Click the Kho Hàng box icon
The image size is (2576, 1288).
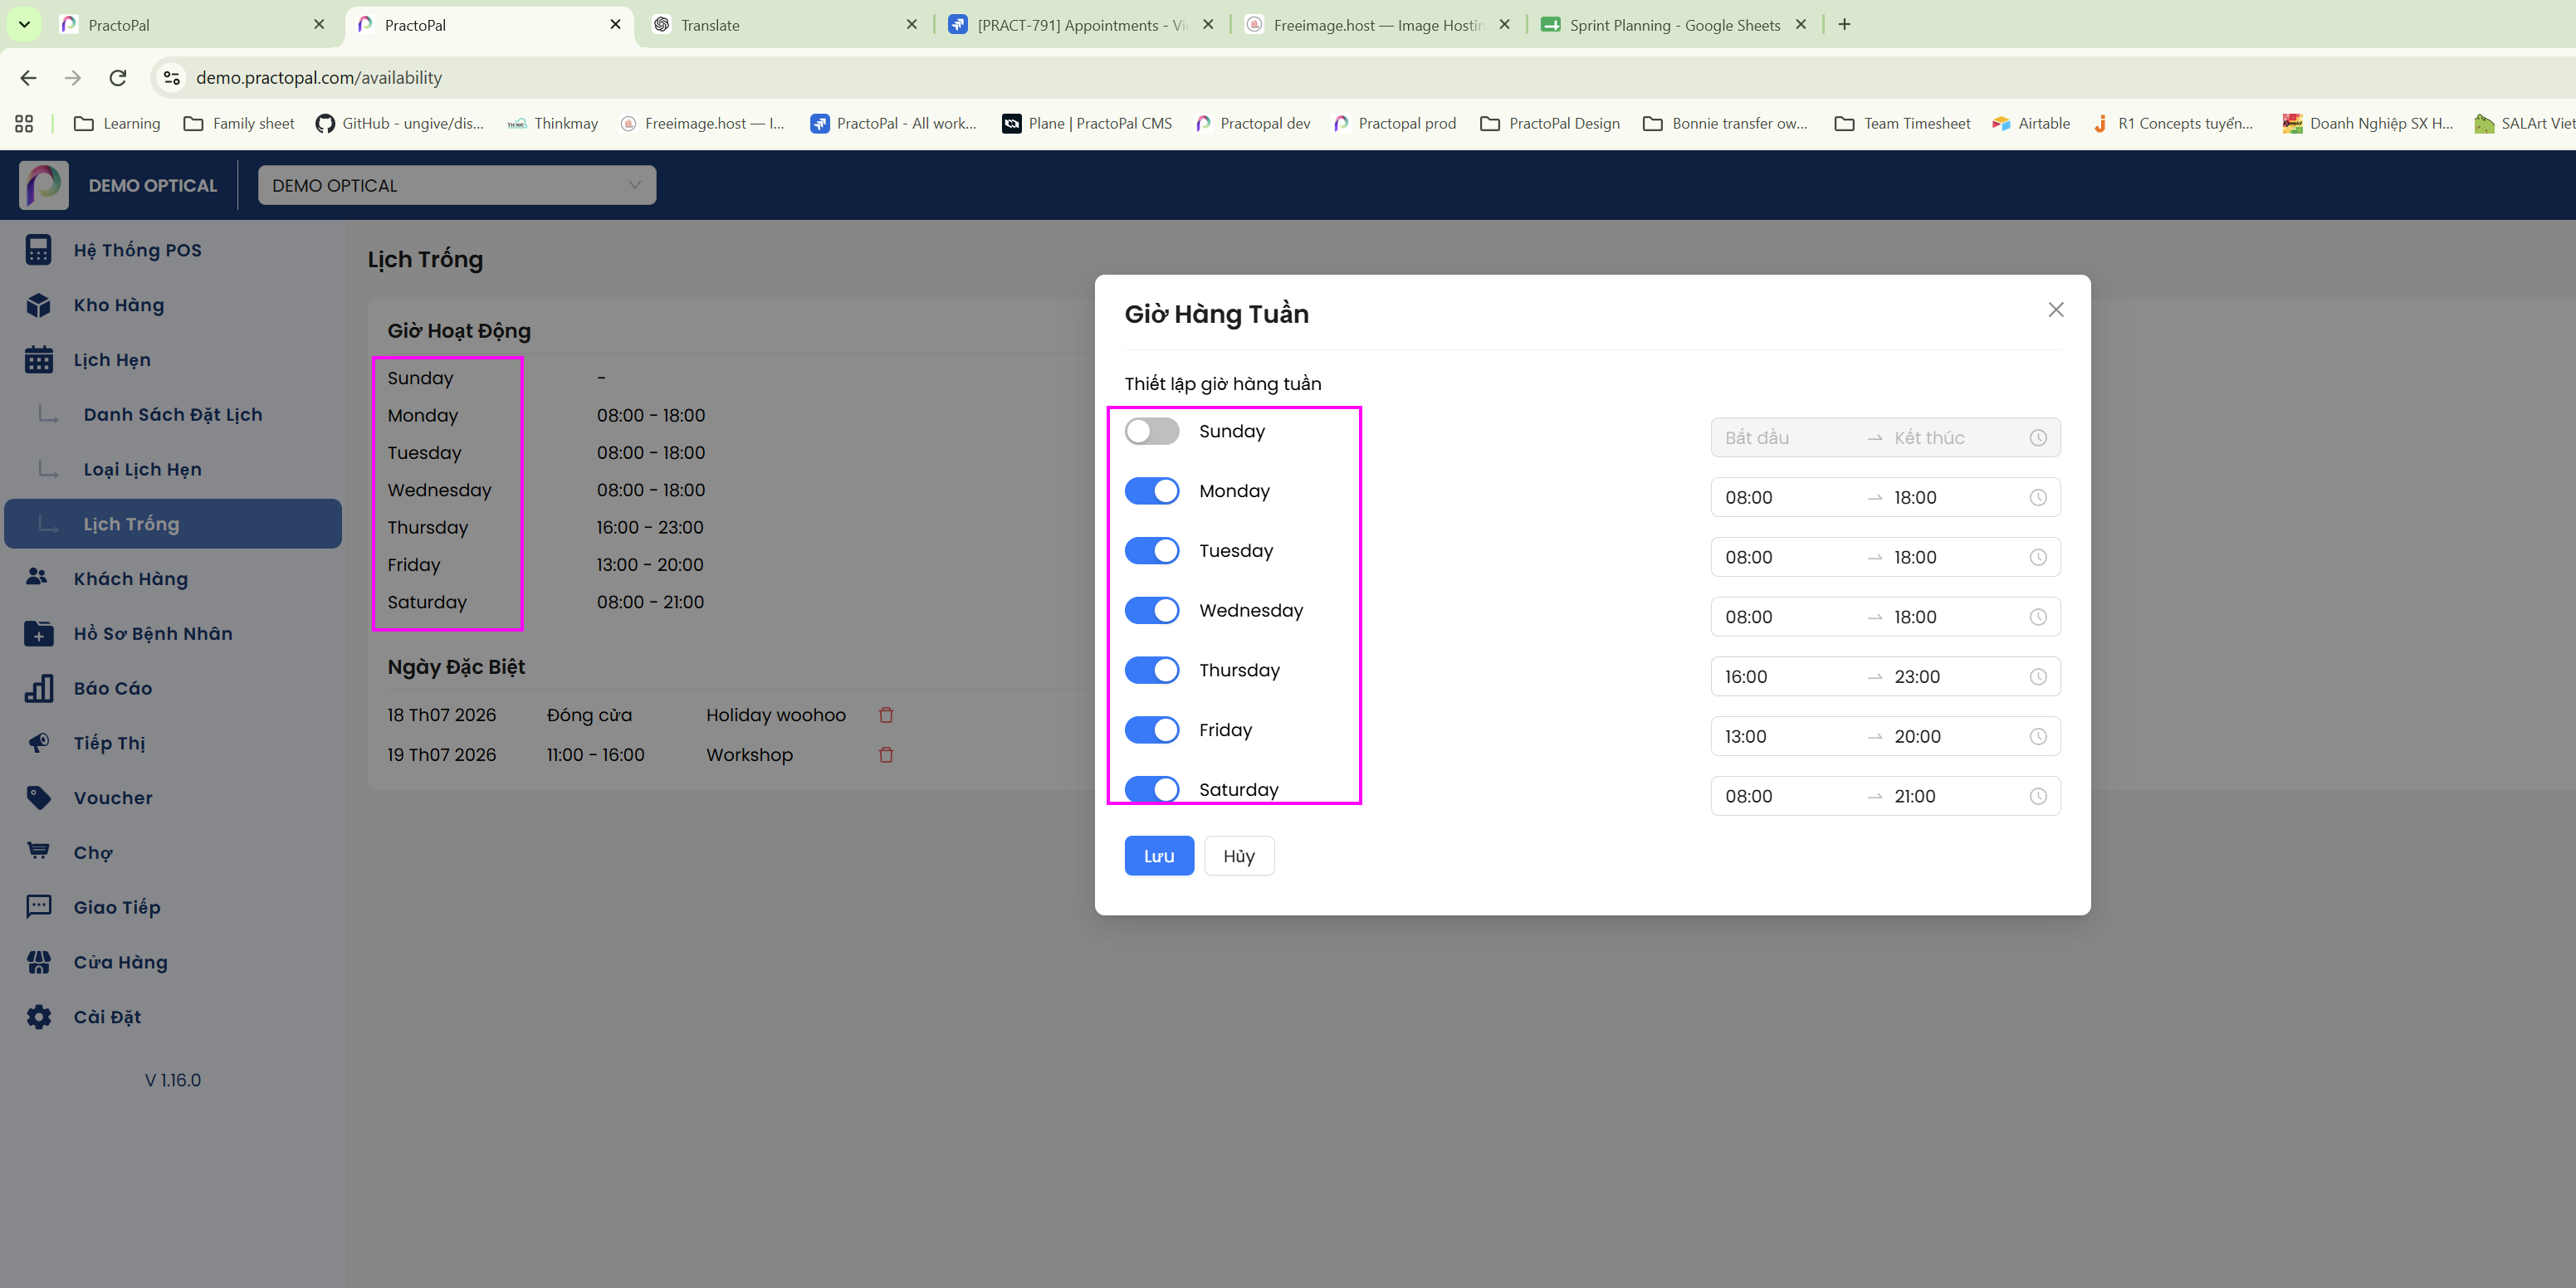38,305
